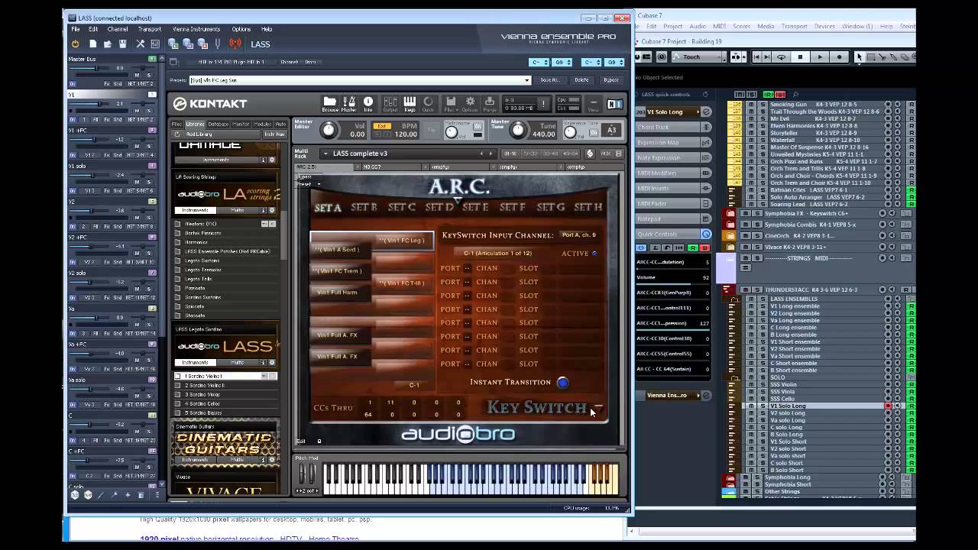Screen dimensions: 978x550
Task: Mute the Master Bus channel
Action: 138,75
